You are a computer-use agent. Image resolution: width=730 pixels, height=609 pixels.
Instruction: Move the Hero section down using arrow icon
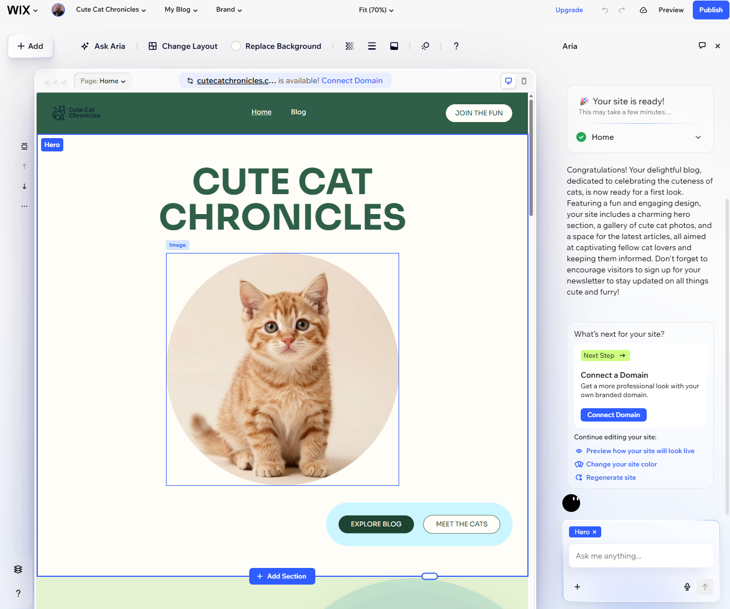point(24,186)
